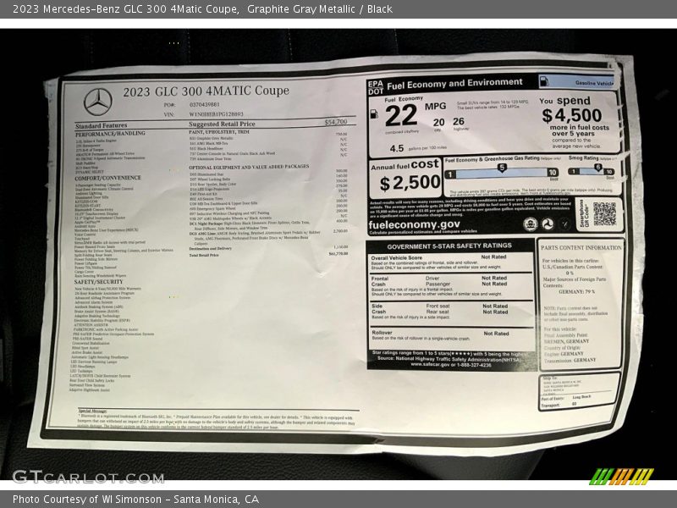Click the 'Photo Courtesy of WI Simonson' caption
677x508 pixels.
[x=87, y=500]
